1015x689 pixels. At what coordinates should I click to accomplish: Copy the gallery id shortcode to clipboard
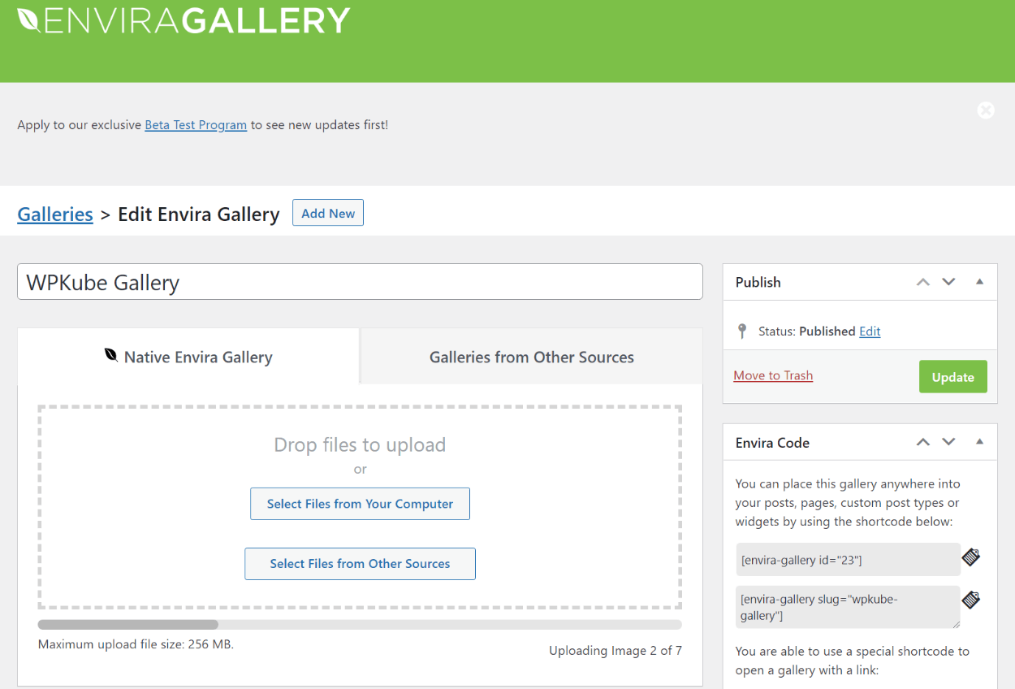[971, 557]
